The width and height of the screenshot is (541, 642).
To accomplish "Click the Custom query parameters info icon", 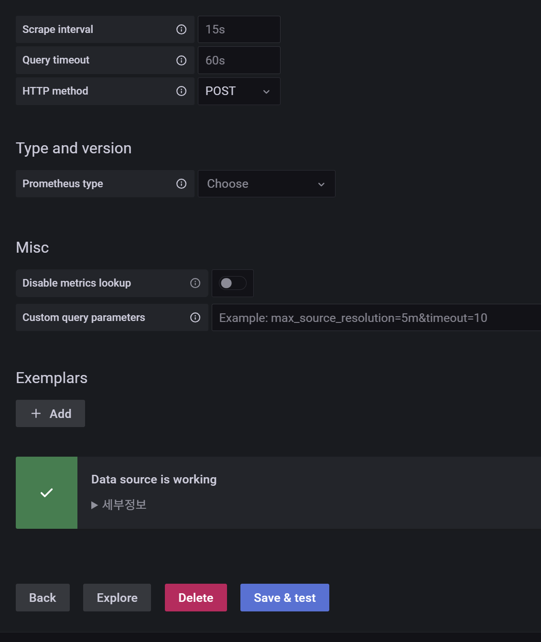I will click(x=195, y=318).
